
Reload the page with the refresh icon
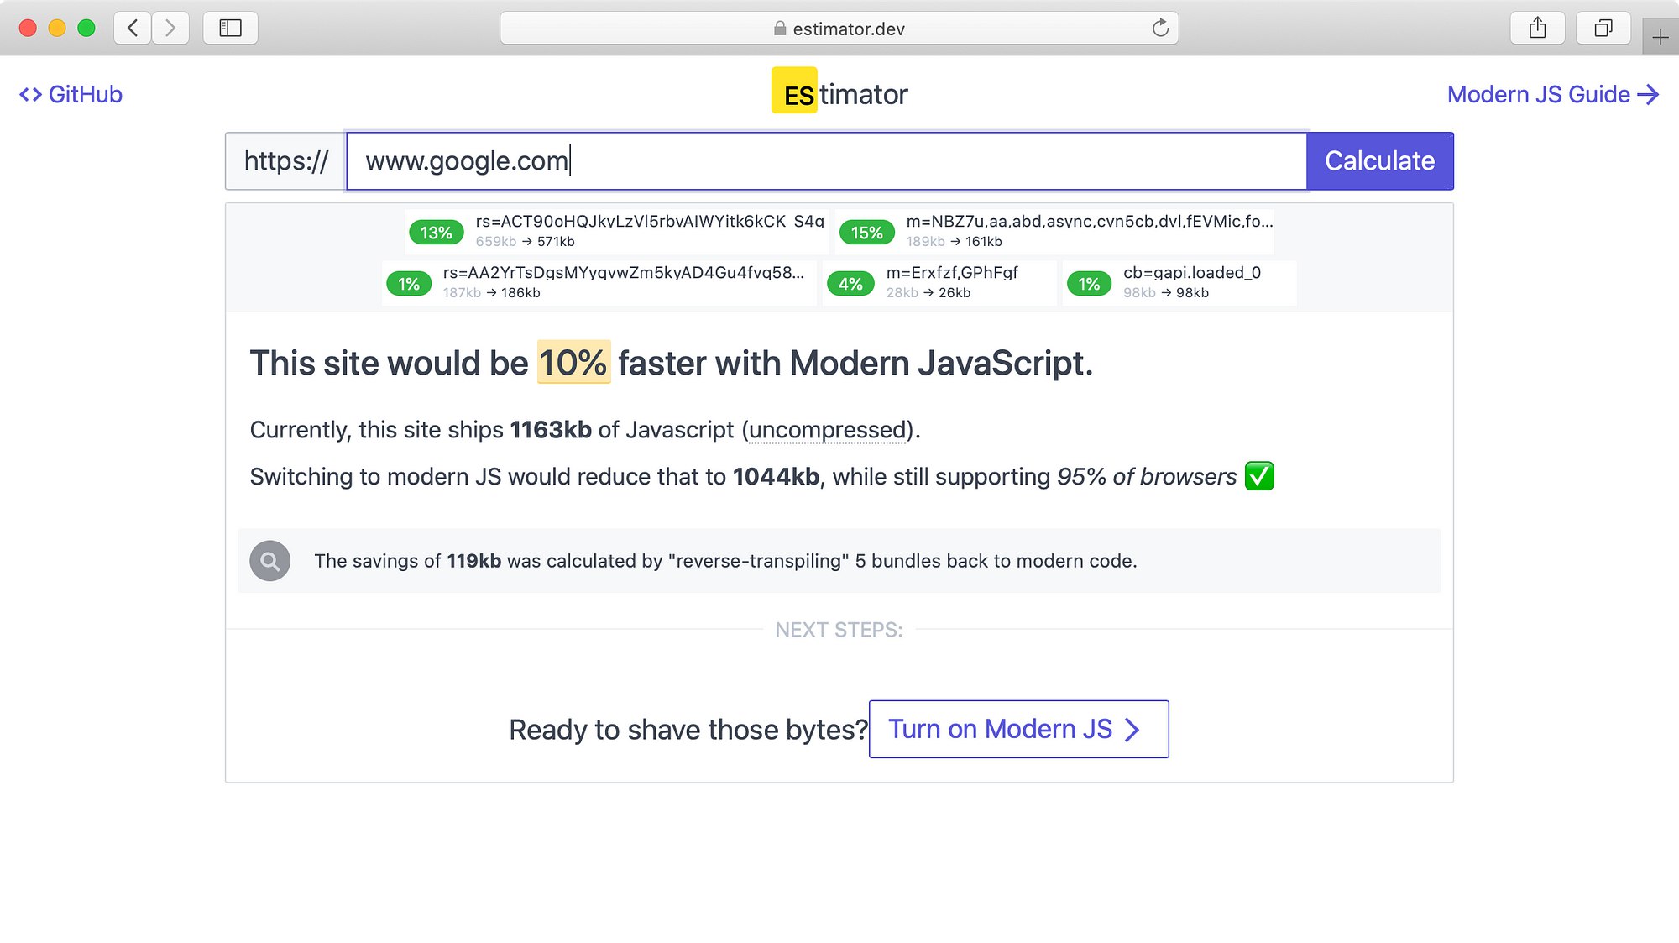tap(1160, 29)
